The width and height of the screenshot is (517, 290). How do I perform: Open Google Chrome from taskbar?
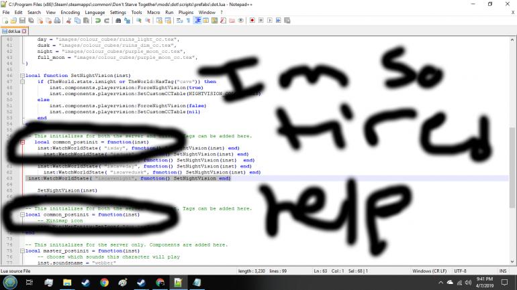point(105,283)
